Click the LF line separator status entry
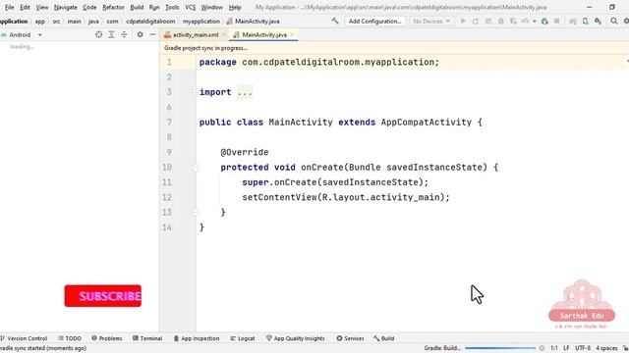 (x=566, y=348)
